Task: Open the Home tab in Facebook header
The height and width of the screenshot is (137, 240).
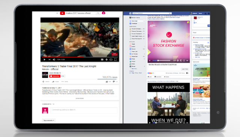Action: (x=200, y=13)
